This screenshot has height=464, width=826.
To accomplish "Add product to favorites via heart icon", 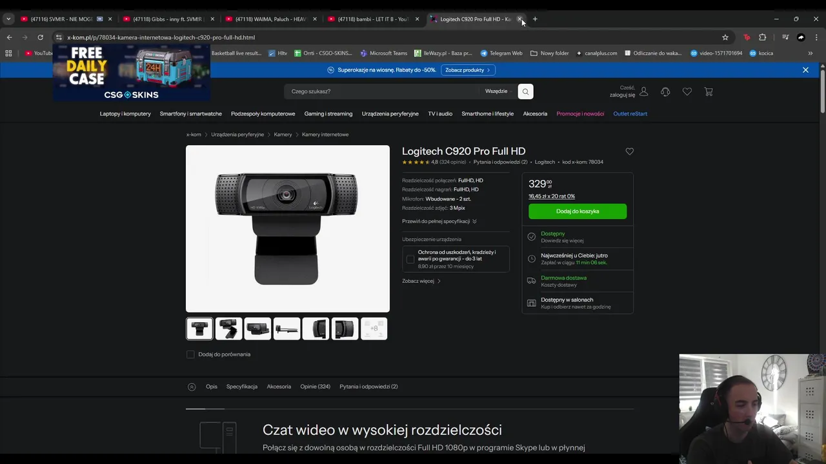I will (630, 151).
